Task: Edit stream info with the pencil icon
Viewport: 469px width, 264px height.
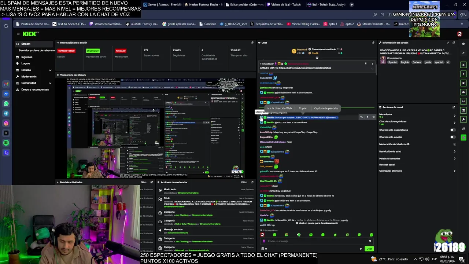Action: (x=448, y=43)
